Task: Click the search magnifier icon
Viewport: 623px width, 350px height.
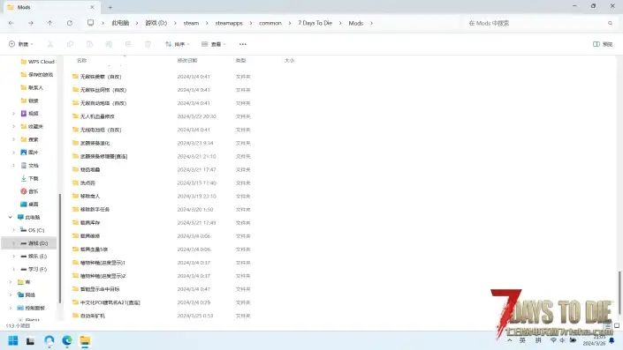Action: 611,23
